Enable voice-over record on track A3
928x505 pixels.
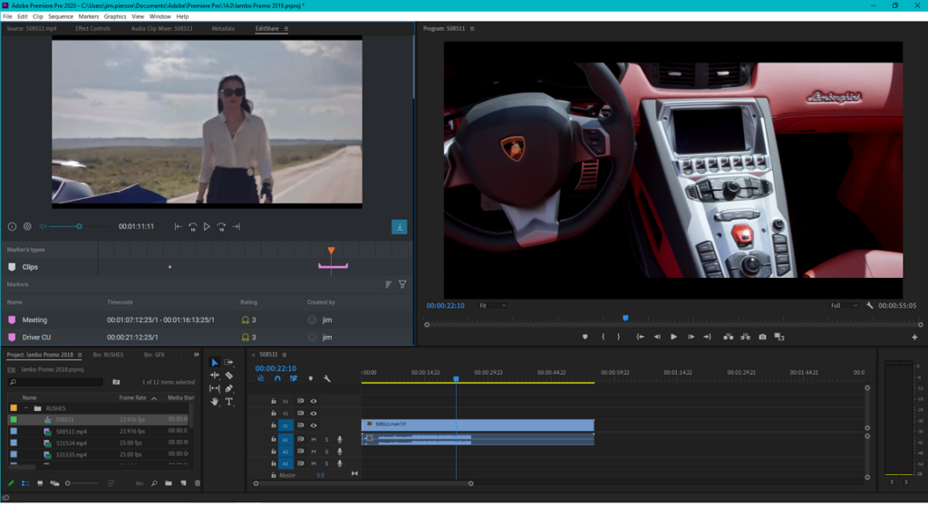pos(340,463)
